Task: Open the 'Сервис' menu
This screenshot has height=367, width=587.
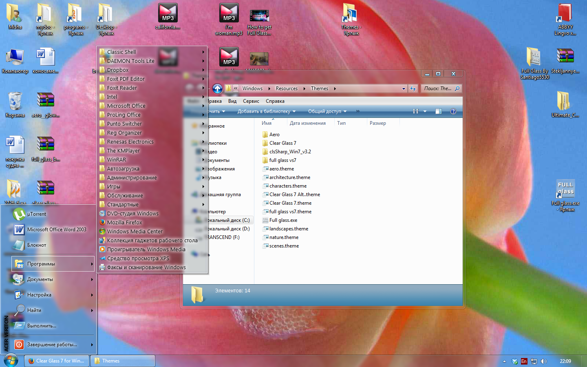Action: point(251,101)
